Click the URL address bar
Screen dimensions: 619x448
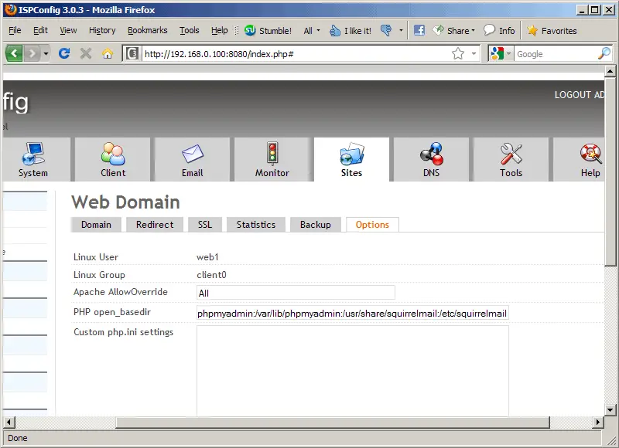click(296, 53)
